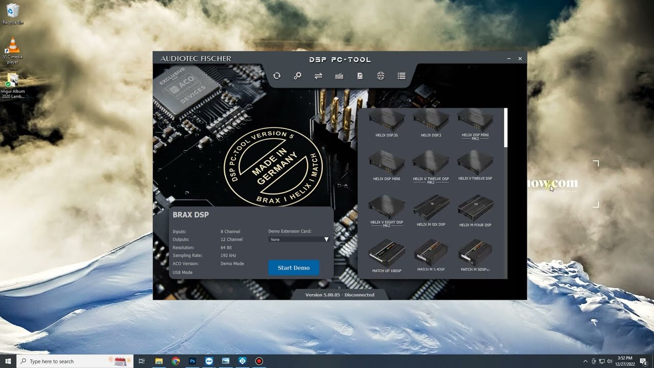Image resolution: width=654 pixels, height=368 pixels.
Task: Open the taskbar clock showing 3:52 PM
Action: click(625, 361)
